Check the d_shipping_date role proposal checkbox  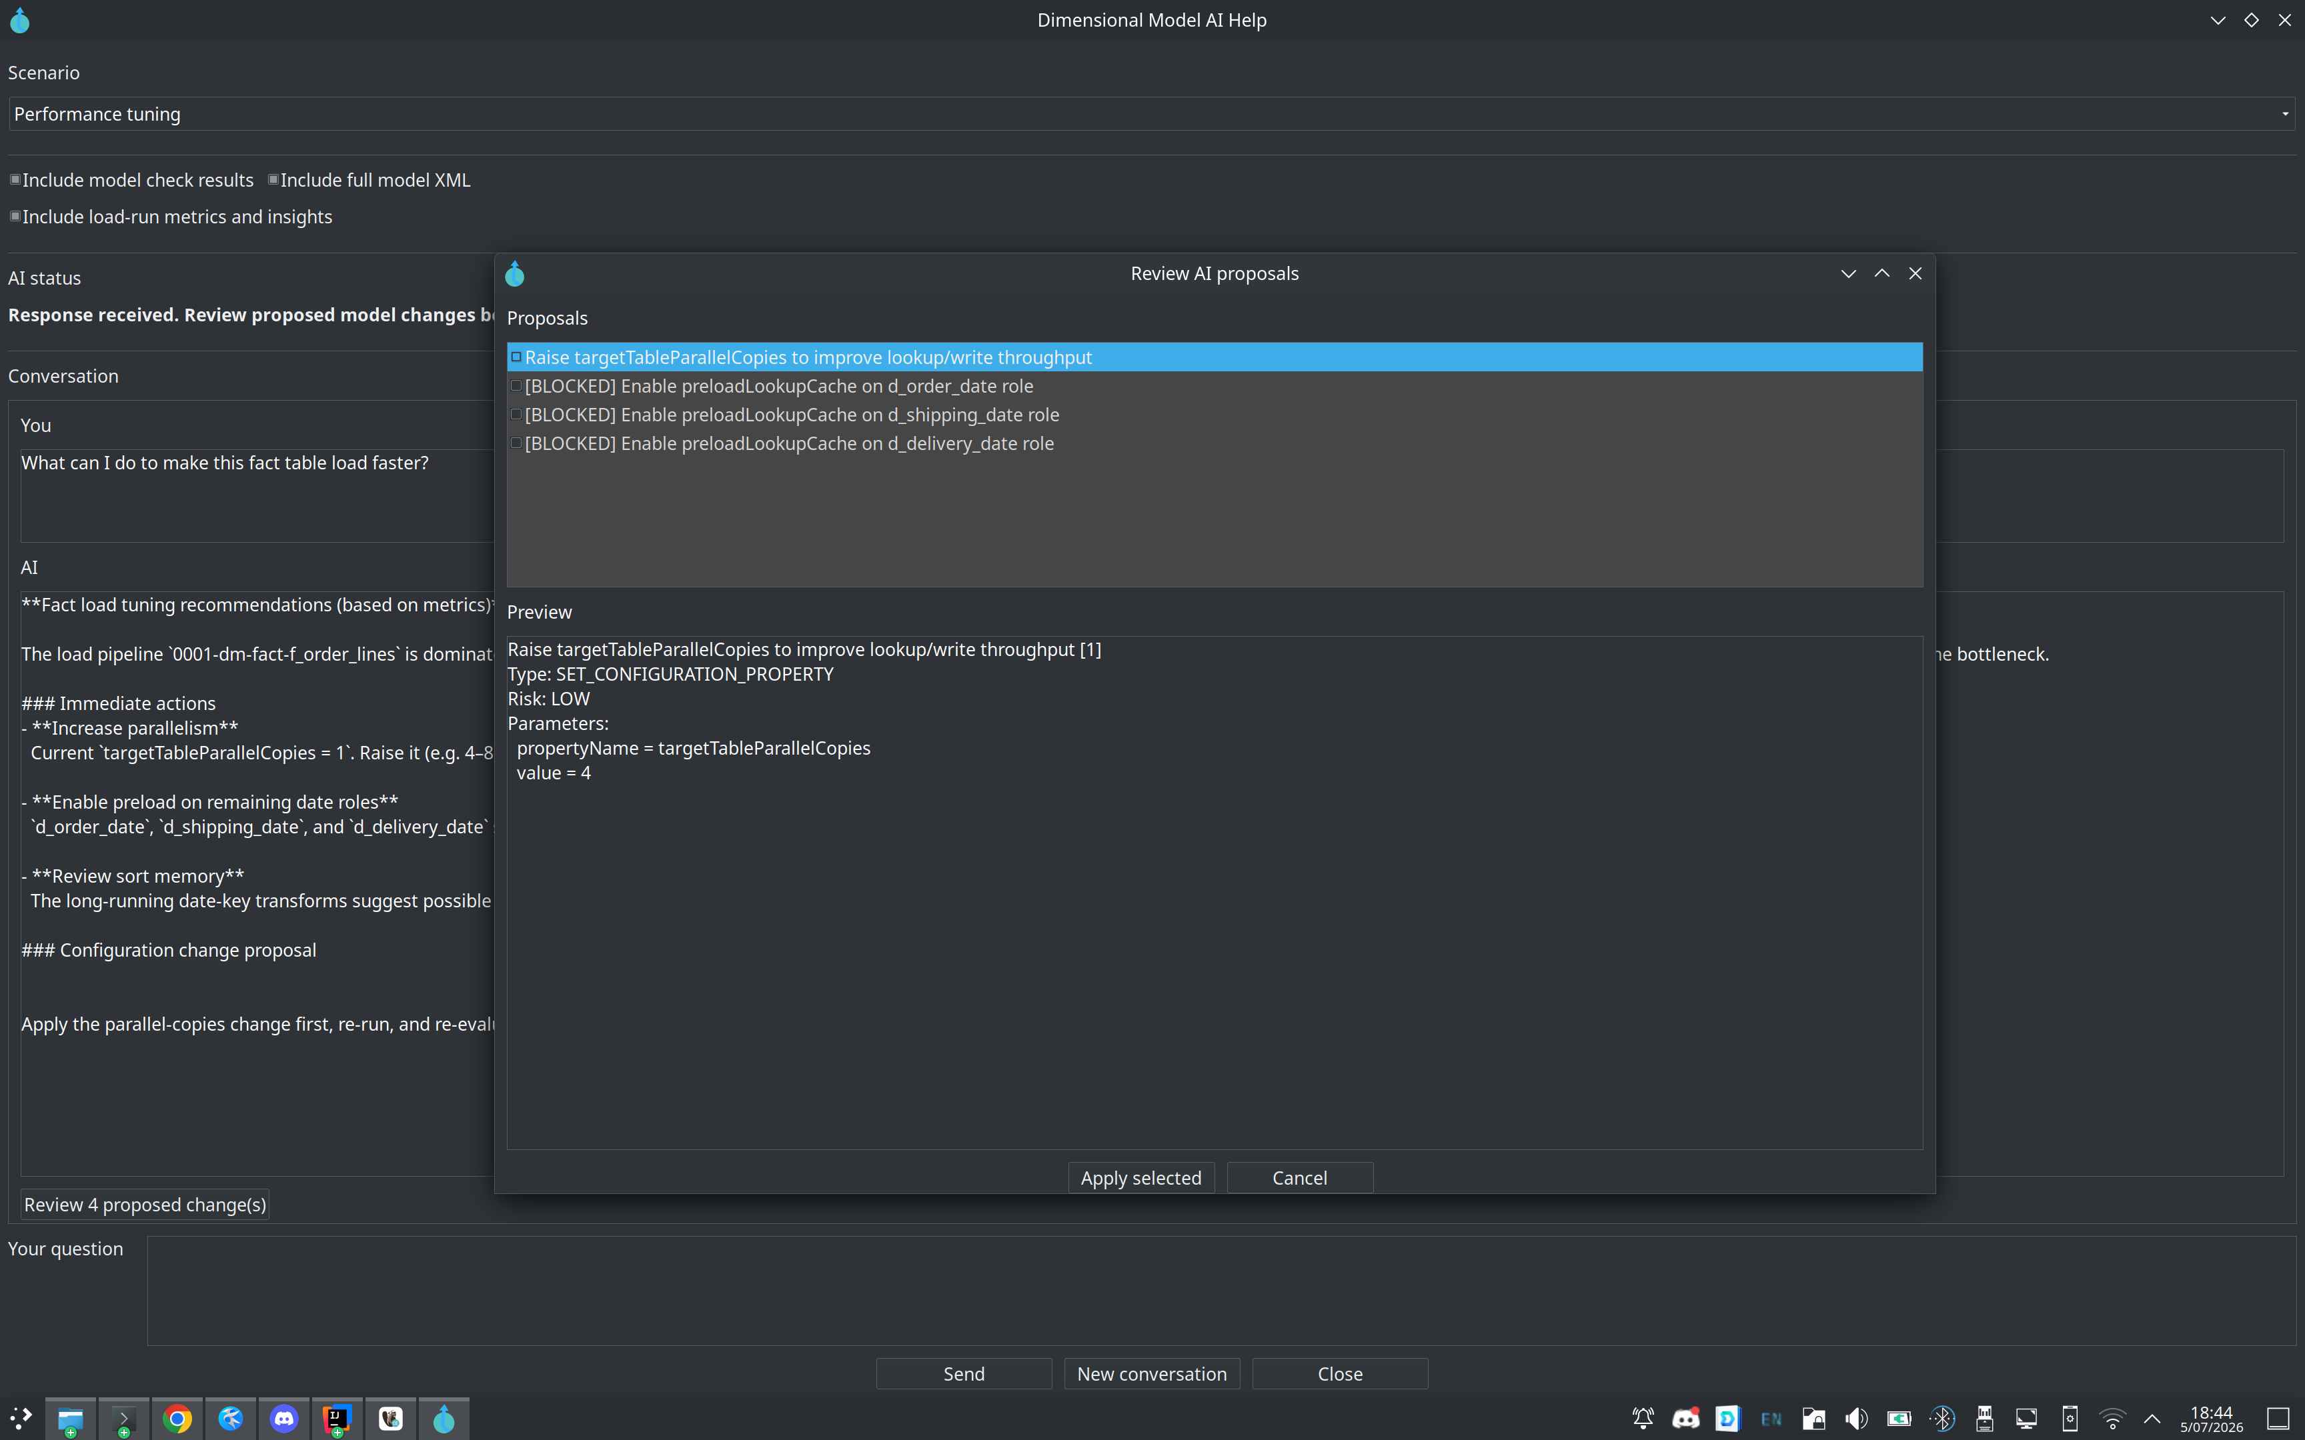(516, 414)
